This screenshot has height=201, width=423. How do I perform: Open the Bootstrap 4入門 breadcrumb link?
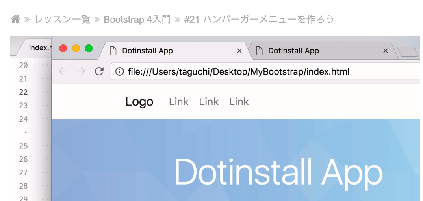click(x=137, y=19)
